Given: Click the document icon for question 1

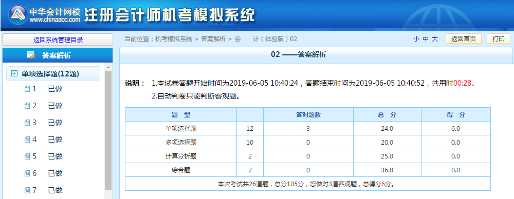Looking at the screenshot, I should pos(27,89).
